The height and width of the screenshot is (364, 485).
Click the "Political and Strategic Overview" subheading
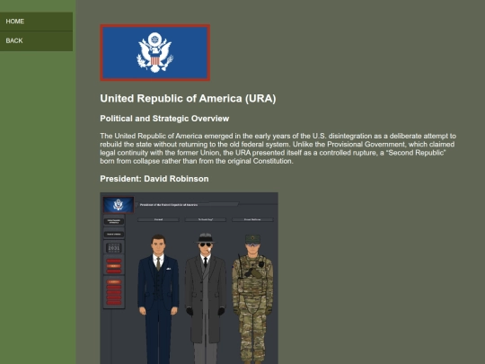pyautogui.click(x=164, y=119)
